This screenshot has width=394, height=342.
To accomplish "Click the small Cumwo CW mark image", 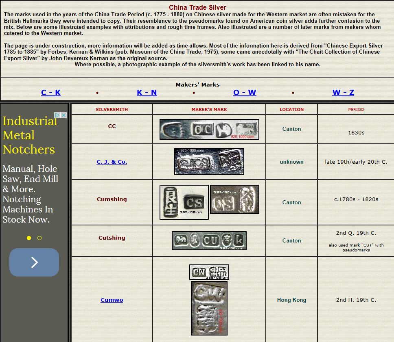I will [x=209, y=272].
